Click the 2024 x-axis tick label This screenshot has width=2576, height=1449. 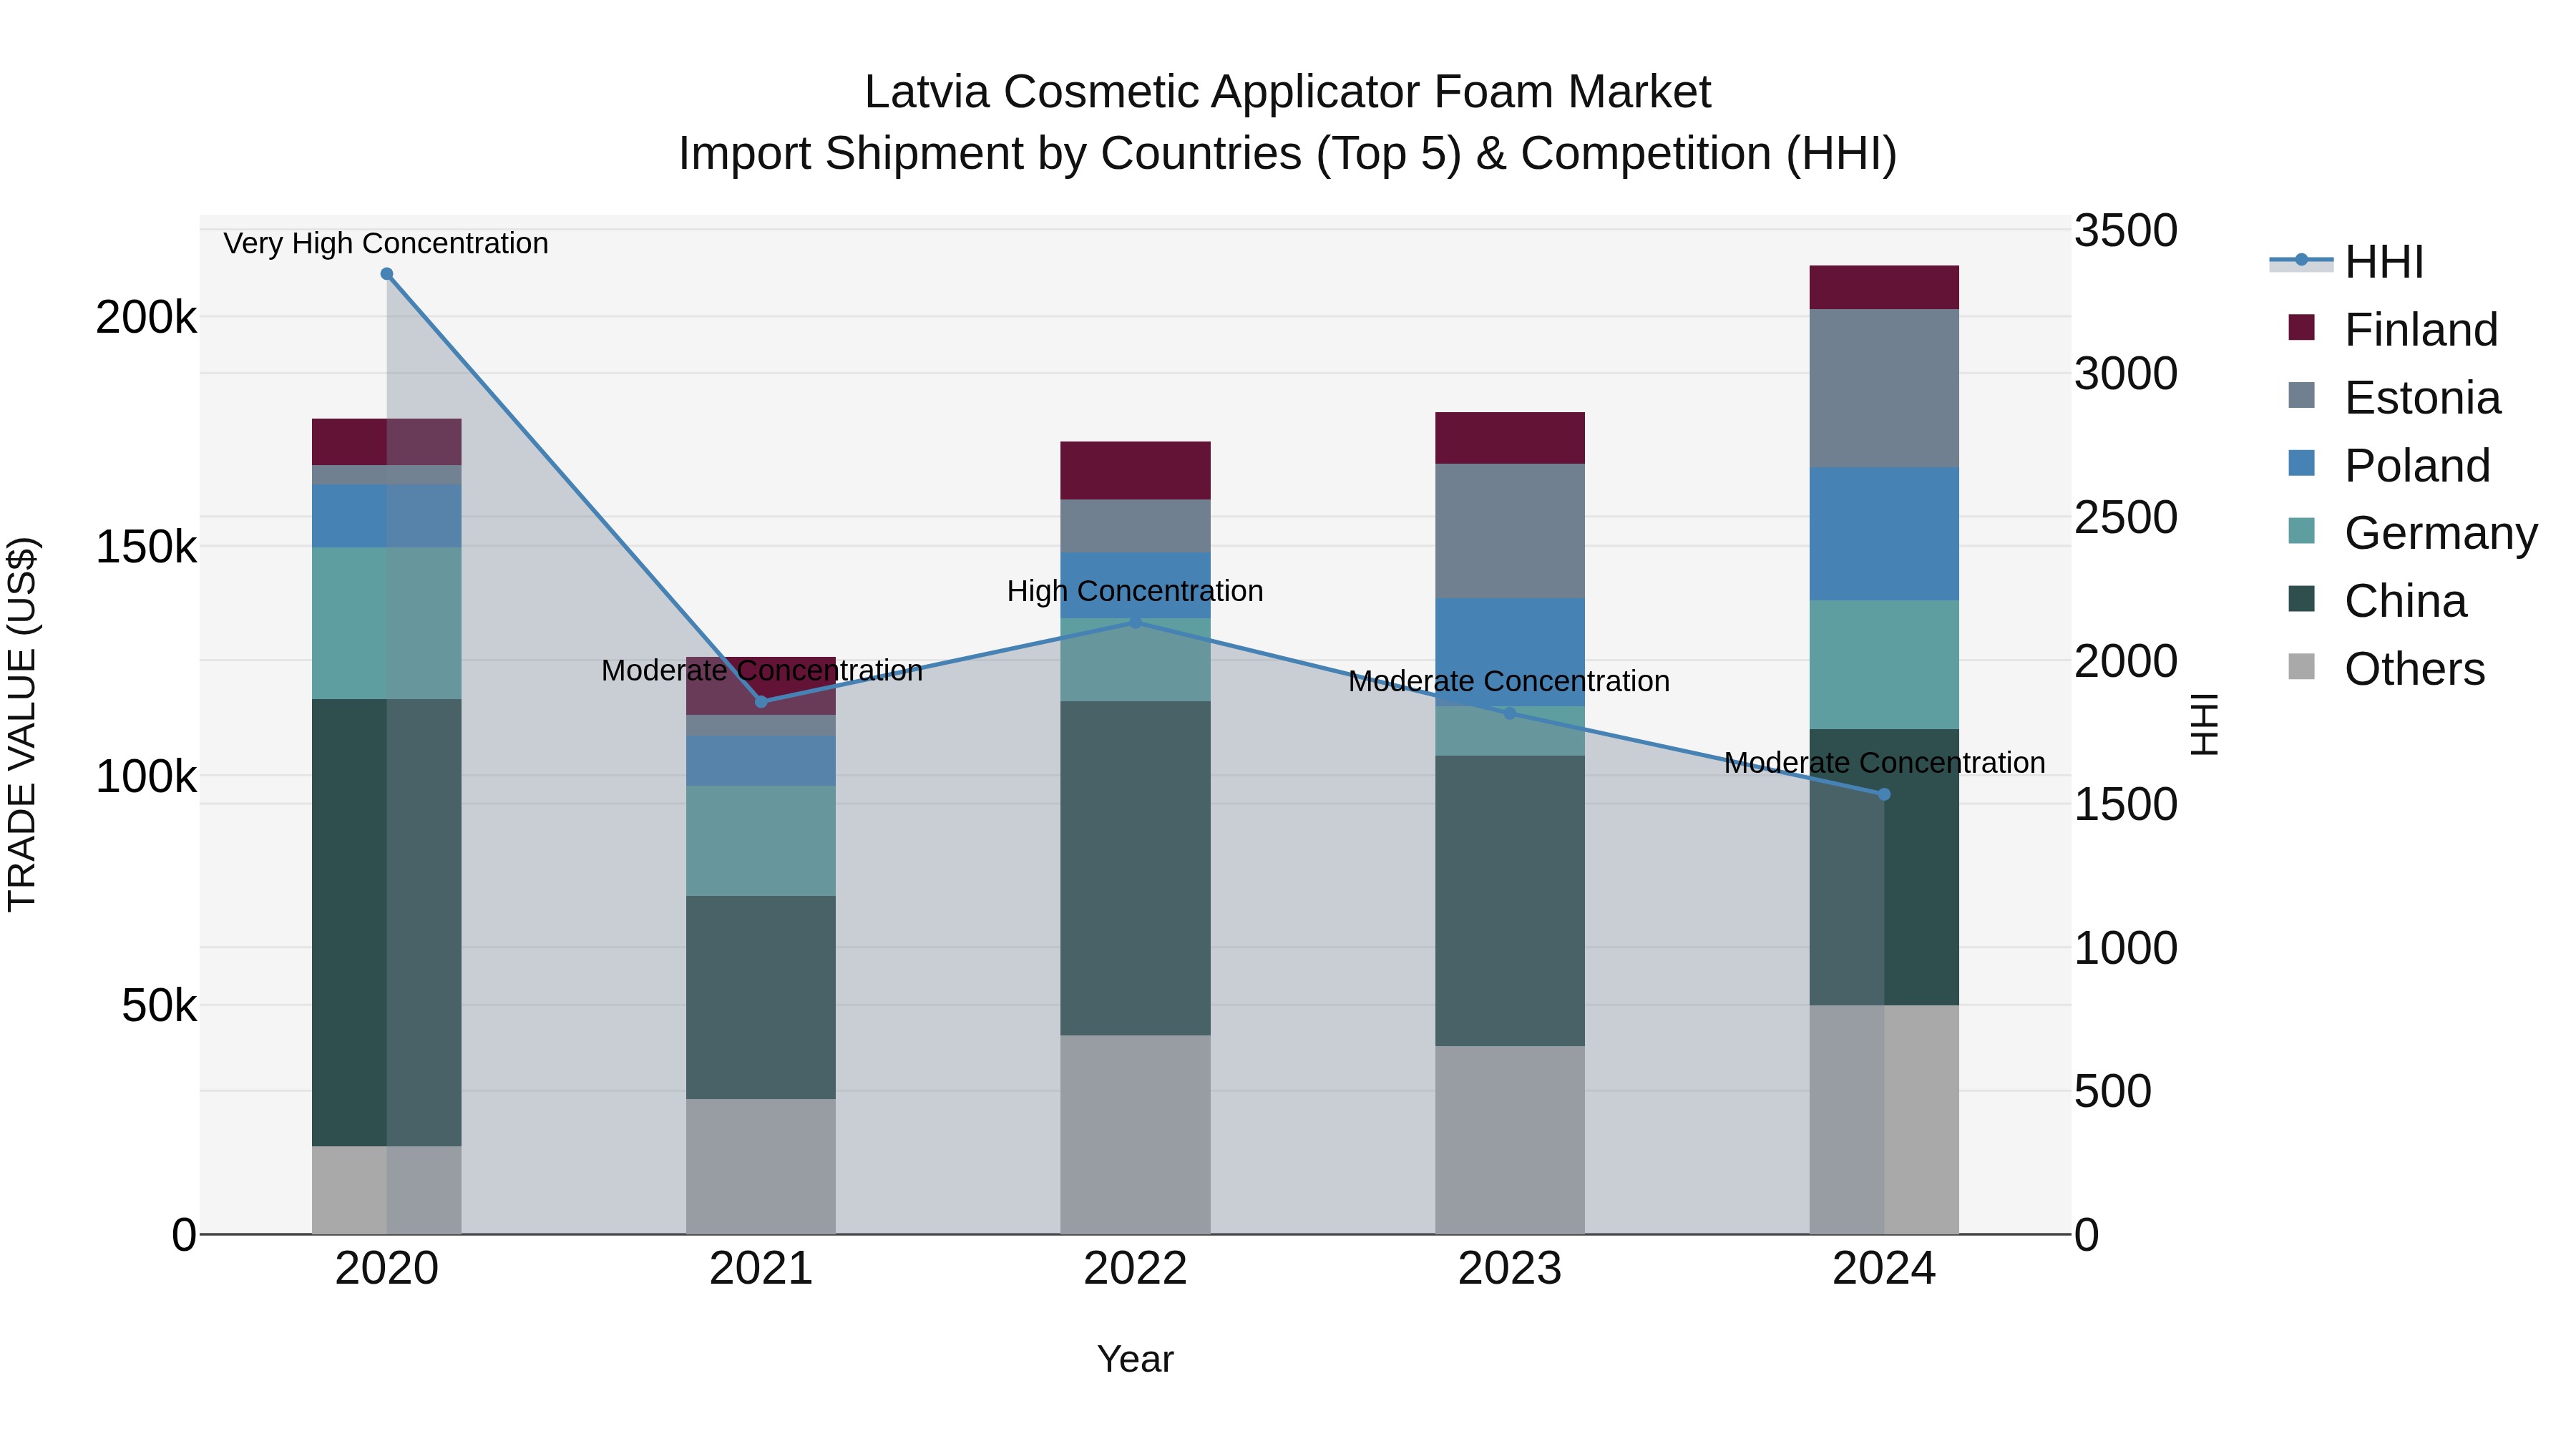tap(1884, 1269)
